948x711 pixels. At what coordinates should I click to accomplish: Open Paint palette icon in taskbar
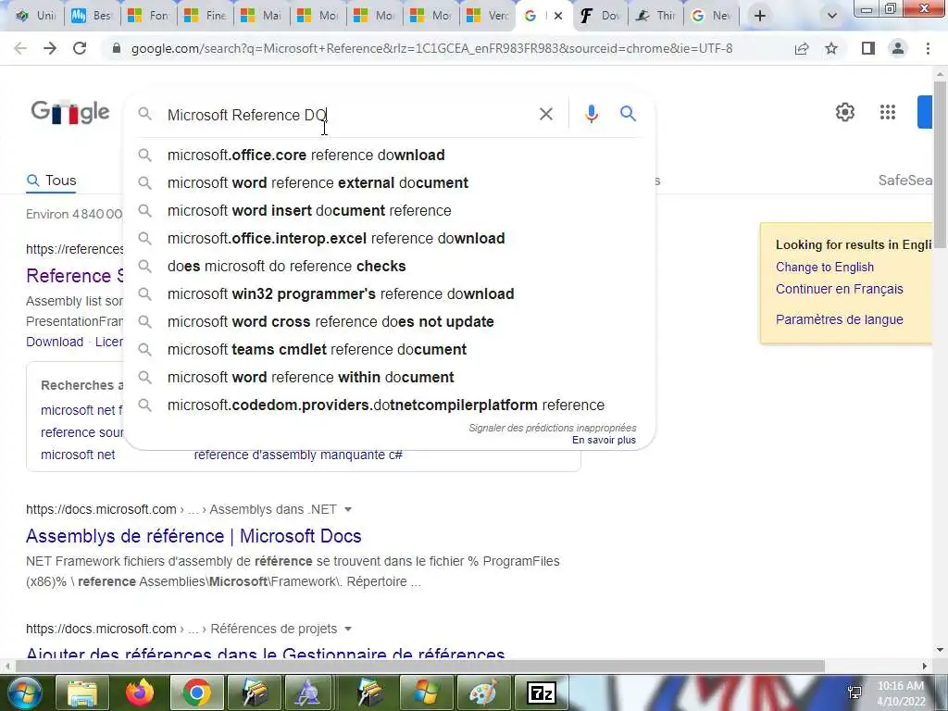pyautogui.click(x=483, y=692)
